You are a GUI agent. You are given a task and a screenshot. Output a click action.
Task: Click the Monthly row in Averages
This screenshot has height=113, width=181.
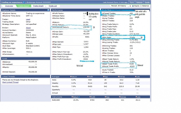[100, 86]
